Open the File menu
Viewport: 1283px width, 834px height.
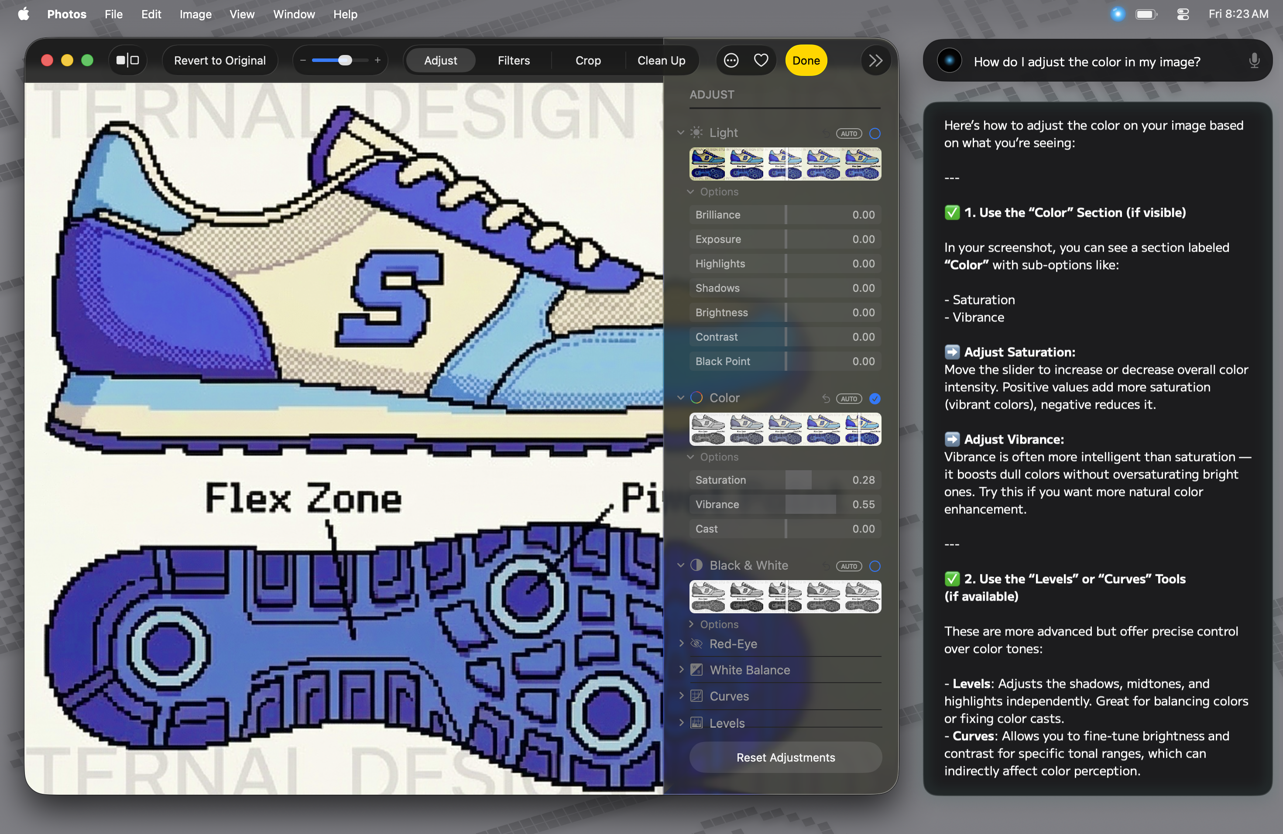point(114,14)
